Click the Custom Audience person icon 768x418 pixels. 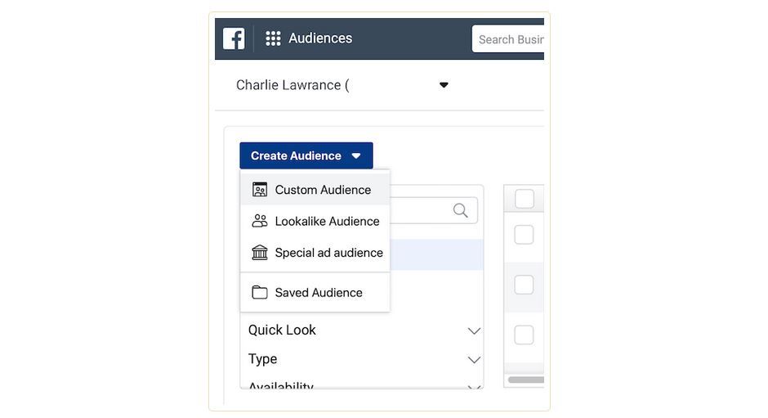pyautogui.click(x=260, y=190)
